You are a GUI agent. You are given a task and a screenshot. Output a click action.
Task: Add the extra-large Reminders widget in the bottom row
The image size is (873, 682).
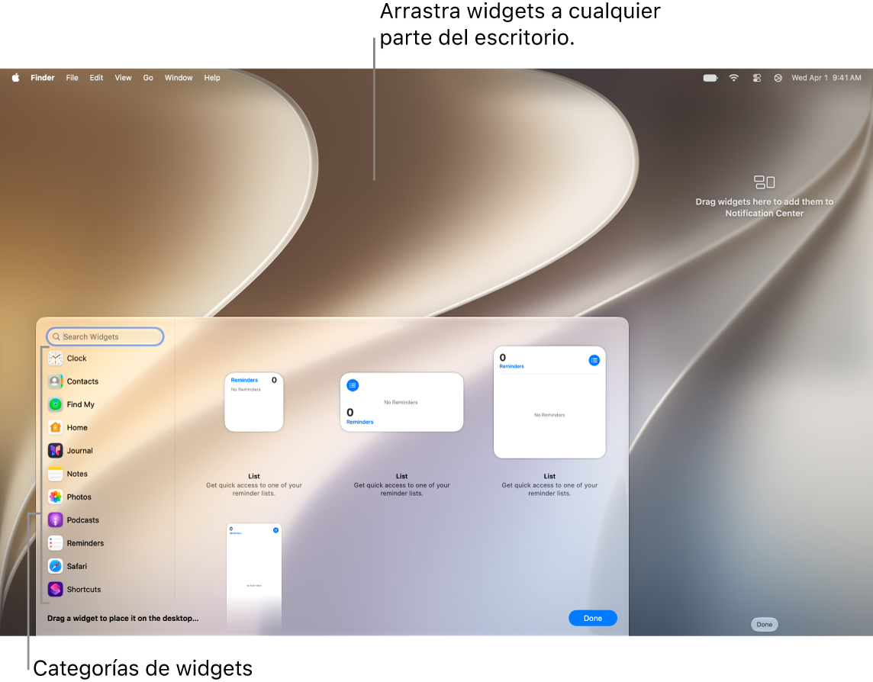coord(254,576)
